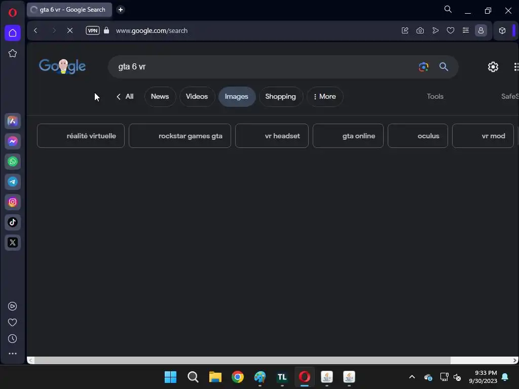519x389 pixels.
Task: Take snapshot with camera icon
Action: pos(420,30)
